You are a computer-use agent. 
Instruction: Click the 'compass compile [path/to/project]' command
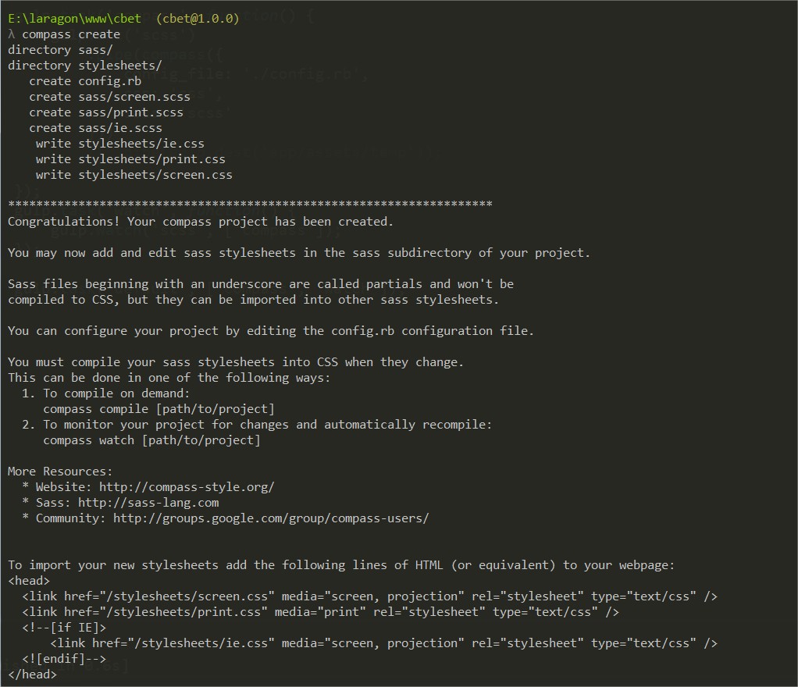coord(159,409)
